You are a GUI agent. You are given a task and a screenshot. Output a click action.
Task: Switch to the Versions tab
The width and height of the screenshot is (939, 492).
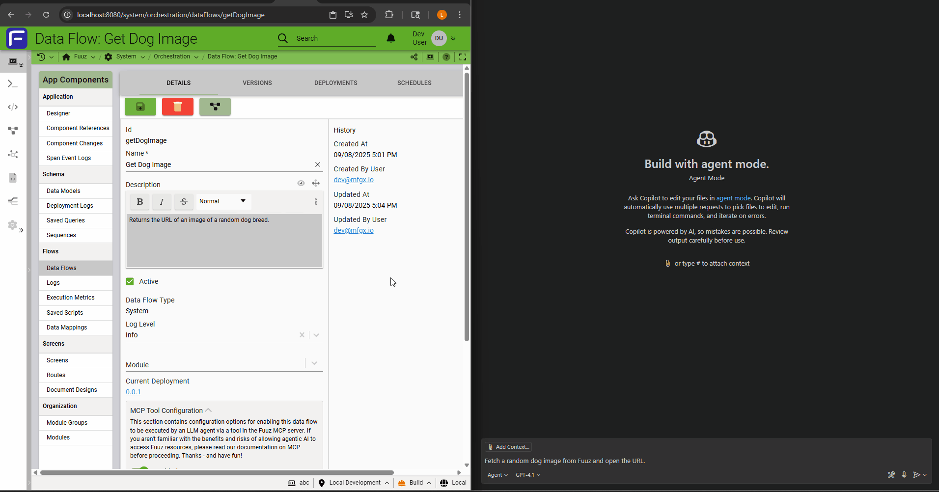(x=257, y=83)
